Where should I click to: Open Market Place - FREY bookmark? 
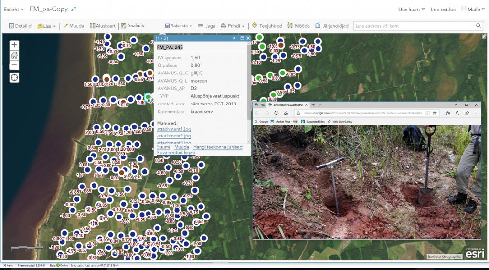point(285,122)
